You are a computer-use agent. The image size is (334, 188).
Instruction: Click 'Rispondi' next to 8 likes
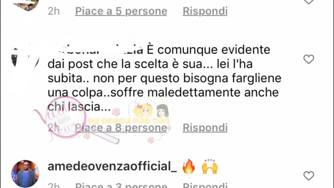pos(205,128)
